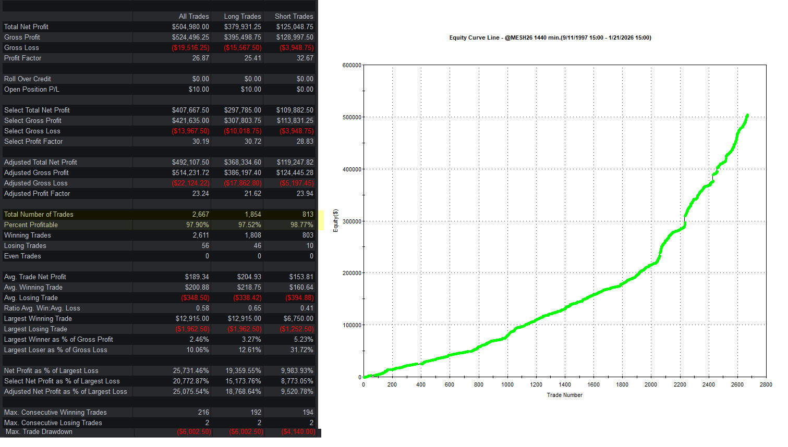
Task: Select the $504,980.00 Total Net Profit value
Action: pos(190,27)
